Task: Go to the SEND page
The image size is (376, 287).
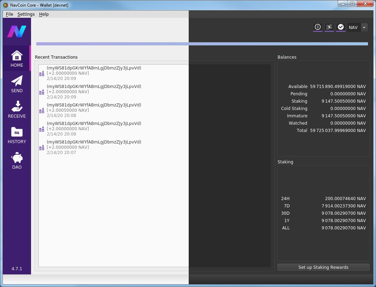Action: click(17, 84)
